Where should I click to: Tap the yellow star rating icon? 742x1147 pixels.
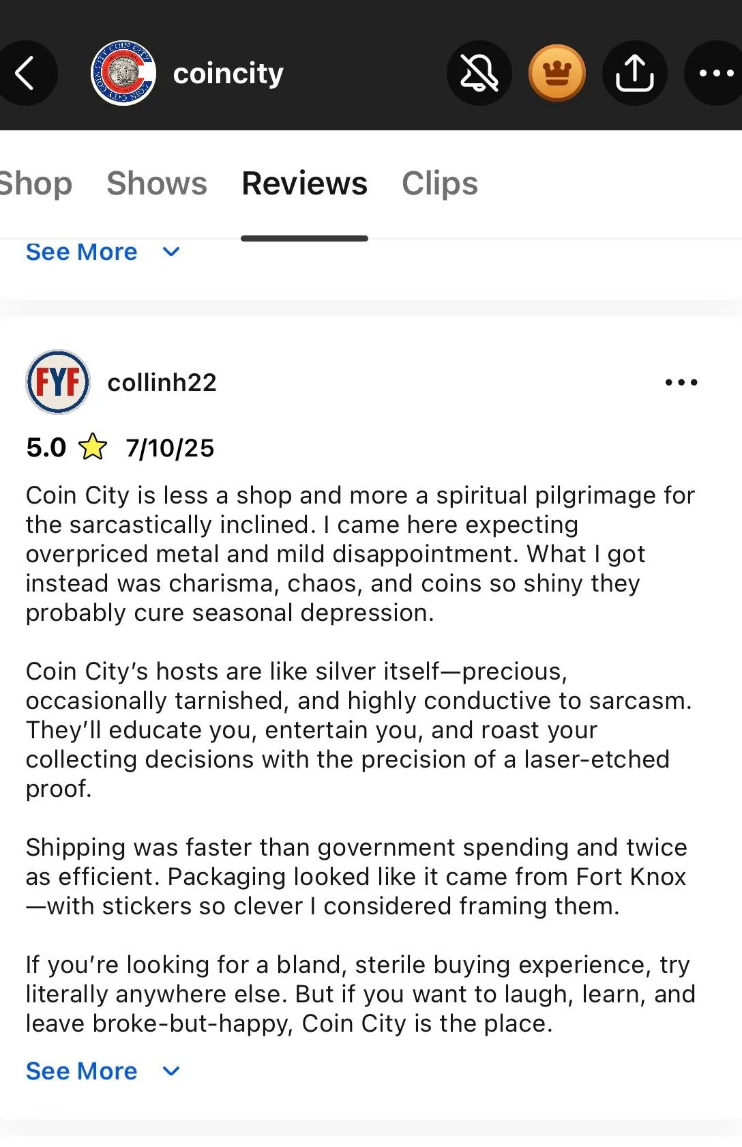point(93,448)
